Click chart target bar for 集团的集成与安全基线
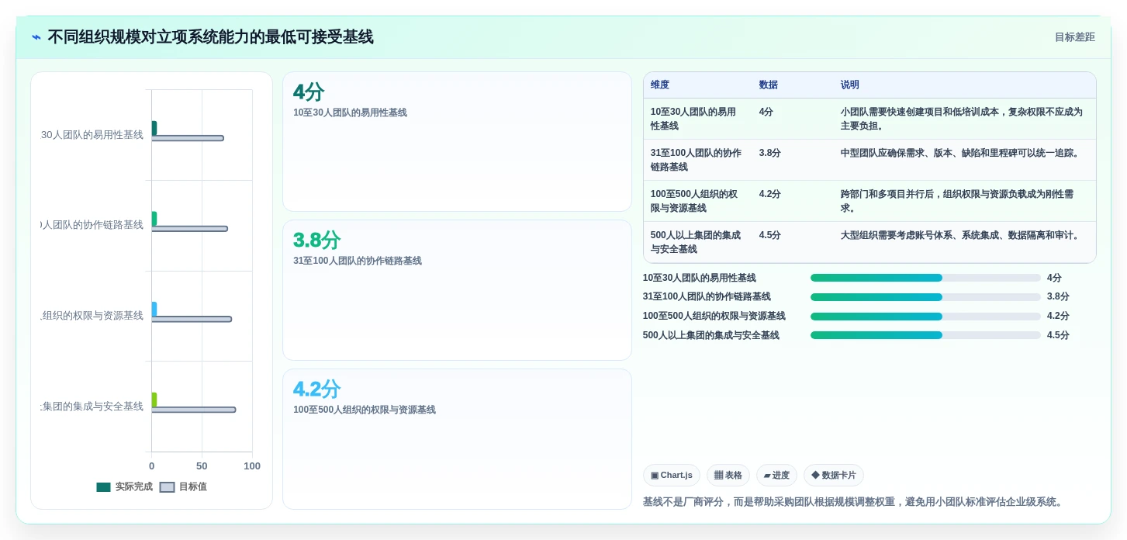This screenshot has height=540, width=1127. [194, 410]
